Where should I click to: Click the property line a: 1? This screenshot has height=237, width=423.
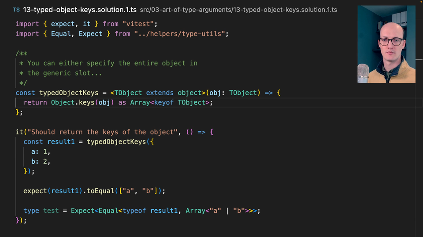[41, 151]
